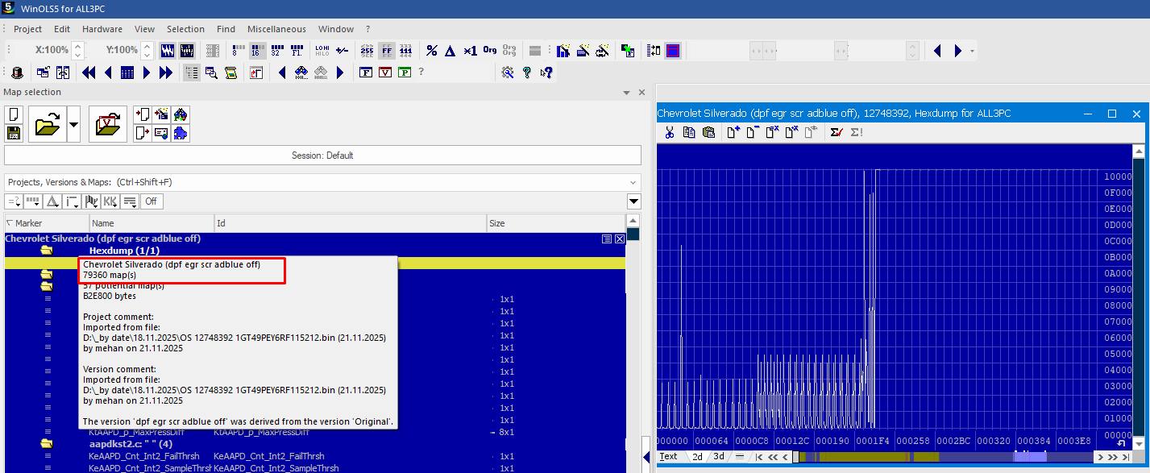
Task: Create new project with blank page icon
Action: click(14, 114)
